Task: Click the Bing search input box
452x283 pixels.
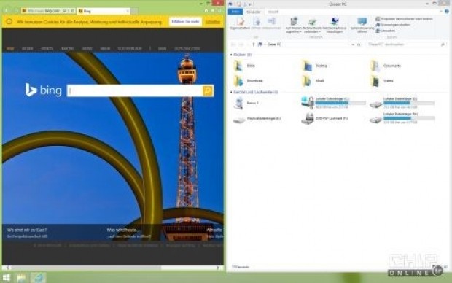Action: [x=135, y=90]
